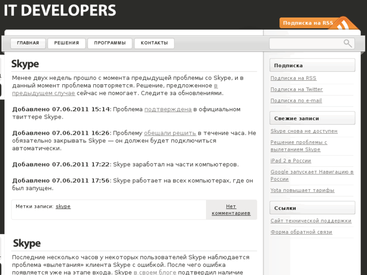The height and width of the screenshot is (275, 367).
Task: Select the 'skype' post tag
Action: (63, 206)
